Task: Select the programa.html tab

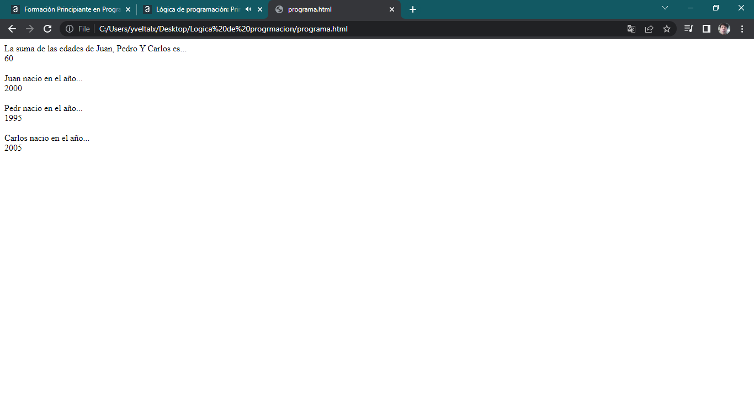Action: click(x=334, y=9)
